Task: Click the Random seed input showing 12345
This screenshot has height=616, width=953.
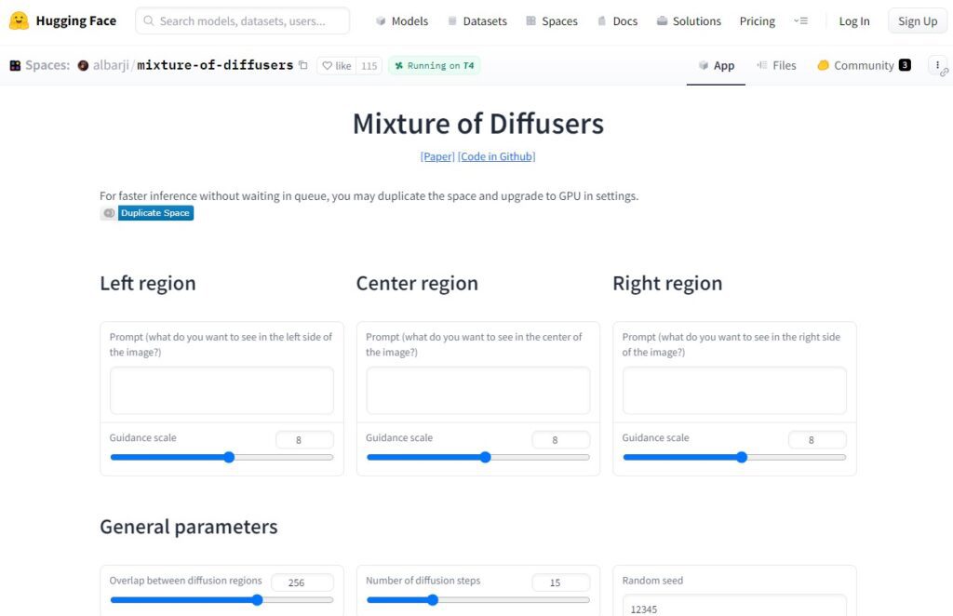Action: coord(734,609)
